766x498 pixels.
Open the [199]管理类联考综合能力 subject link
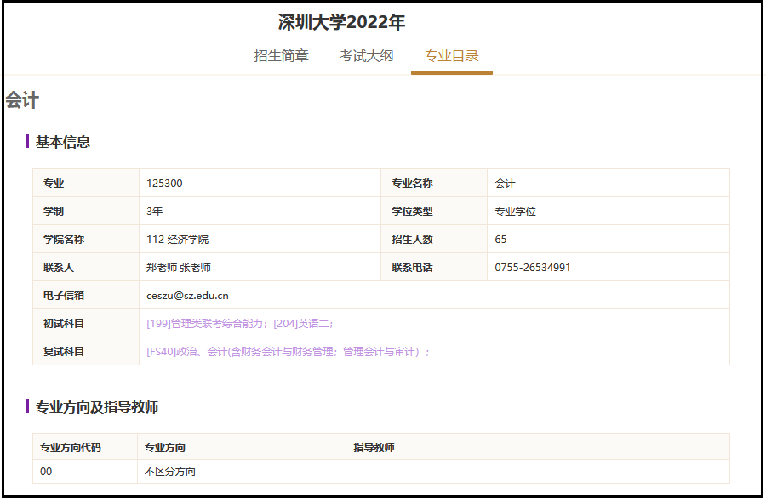pyautogui.click(x=208, y=324)
